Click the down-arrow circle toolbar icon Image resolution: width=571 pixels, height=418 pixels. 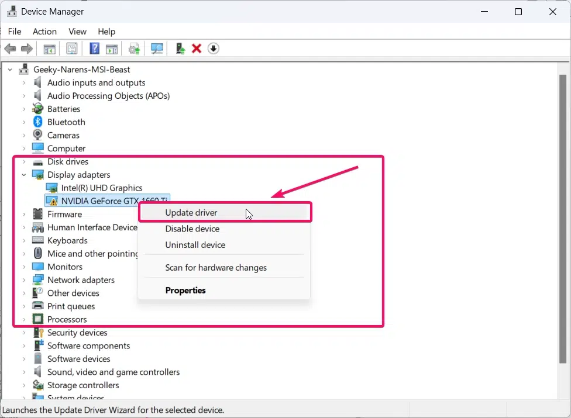click(x=214, y=49)
